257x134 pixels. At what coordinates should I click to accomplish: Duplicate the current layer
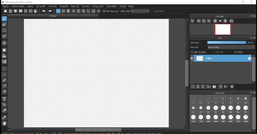(220, 87)
